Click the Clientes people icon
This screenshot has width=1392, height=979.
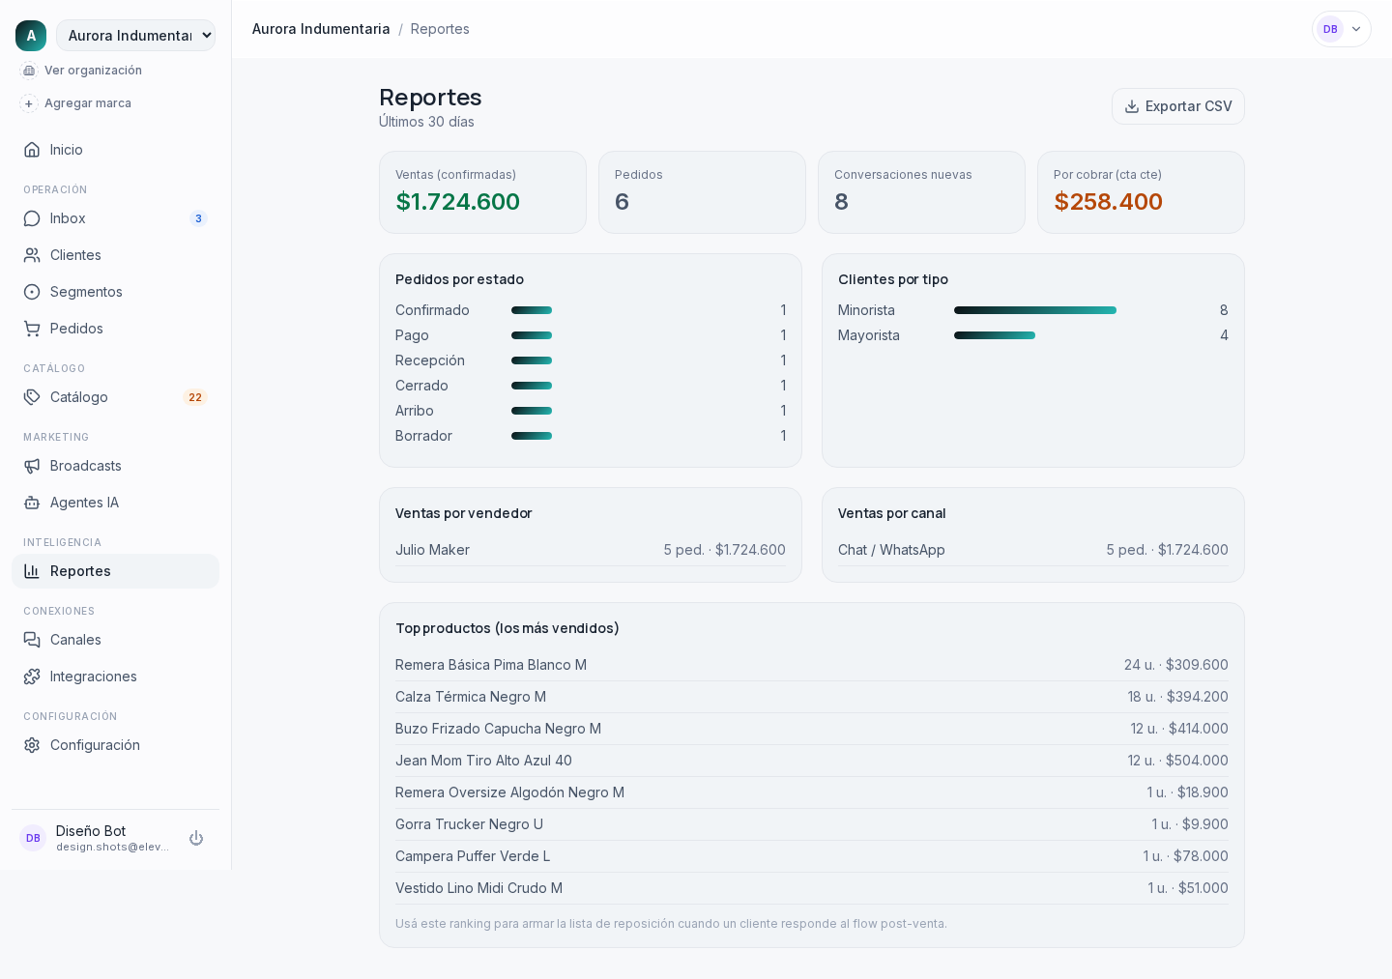click(32, 255)
